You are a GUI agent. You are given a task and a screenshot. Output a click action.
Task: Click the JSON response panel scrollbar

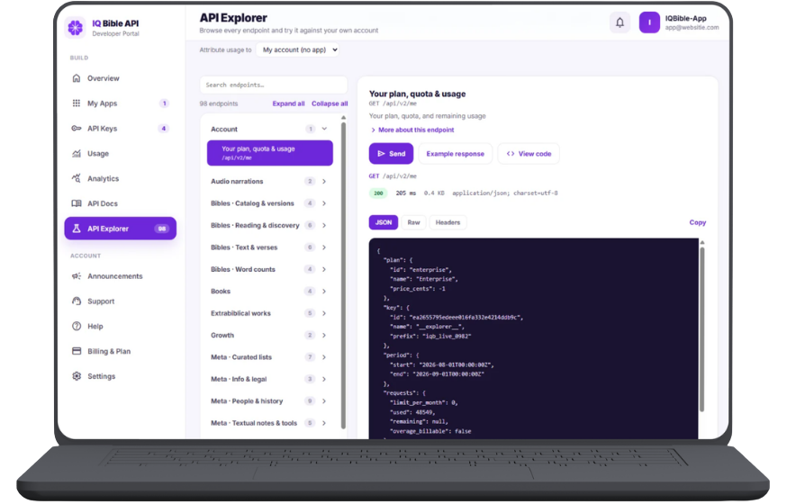(701, 329)
